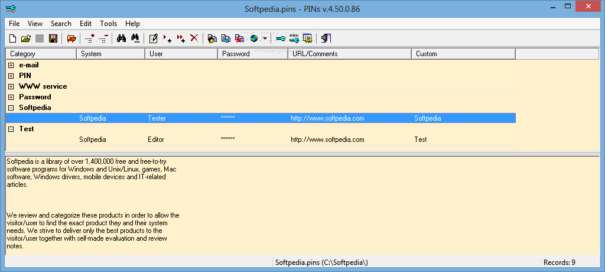Click masked password in Editor row
The width and height of the screenshot is (605, 272).
pos(227,138)
